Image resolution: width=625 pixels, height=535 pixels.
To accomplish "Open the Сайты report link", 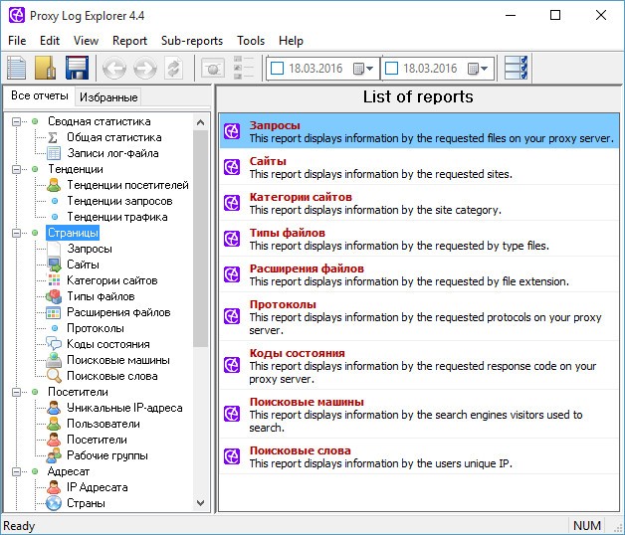I will pyautogui.click(x=268, y=161).
